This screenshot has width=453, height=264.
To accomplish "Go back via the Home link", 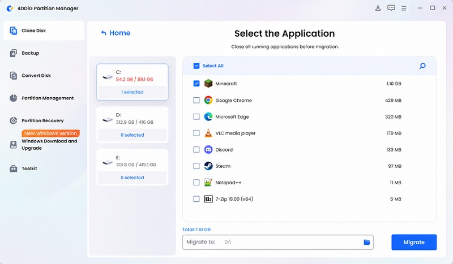I will 120,33.
